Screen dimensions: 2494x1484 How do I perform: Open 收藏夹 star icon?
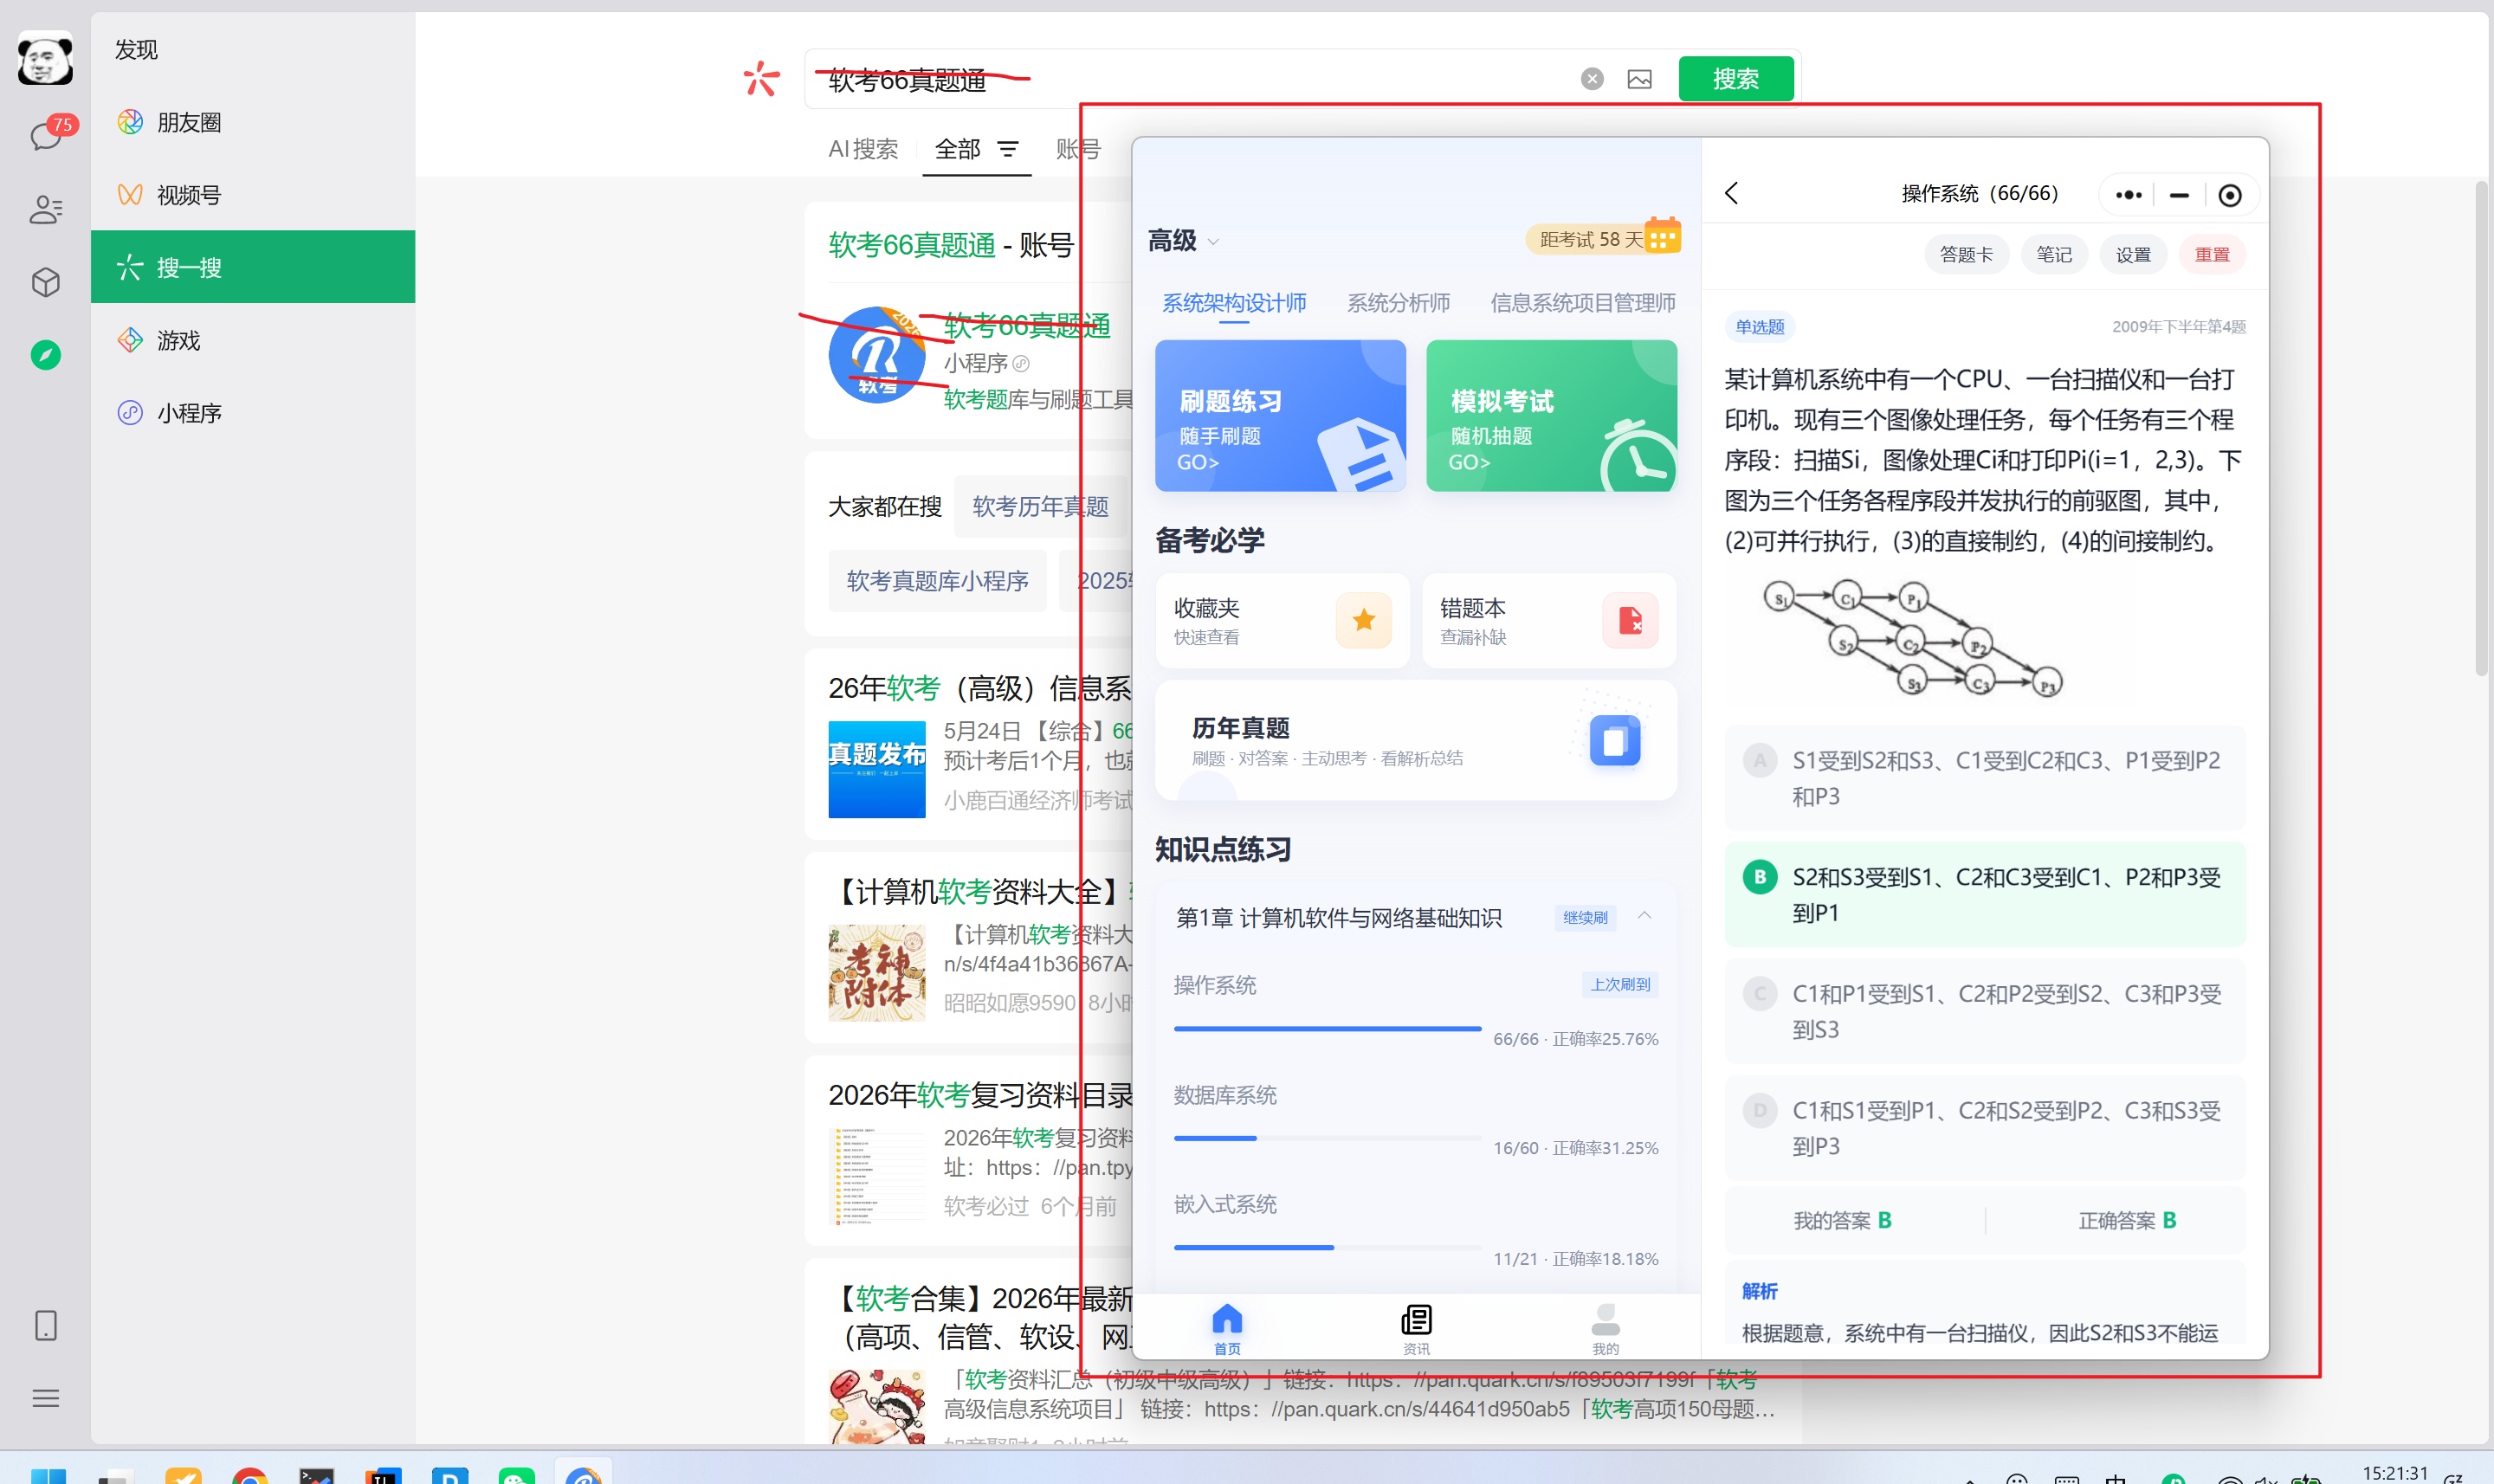tap(1363, 620)
